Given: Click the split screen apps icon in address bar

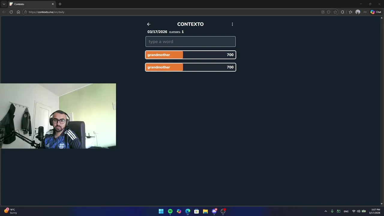Looking at the screenshot, I should 323,12.
